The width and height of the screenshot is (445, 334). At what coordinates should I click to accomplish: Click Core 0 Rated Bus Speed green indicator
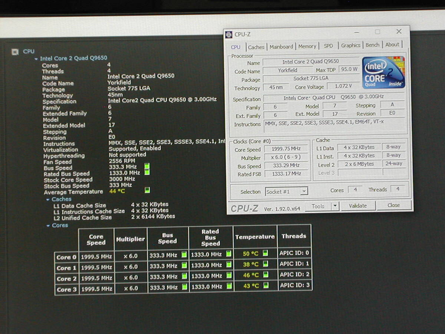tap(228, 254)
